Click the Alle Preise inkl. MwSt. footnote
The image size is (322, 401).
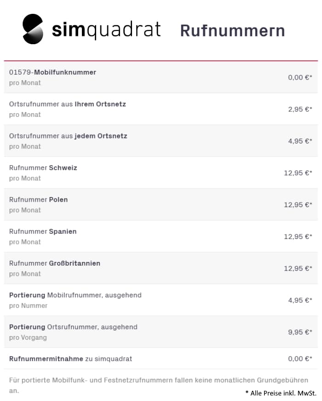coord(281,393)
